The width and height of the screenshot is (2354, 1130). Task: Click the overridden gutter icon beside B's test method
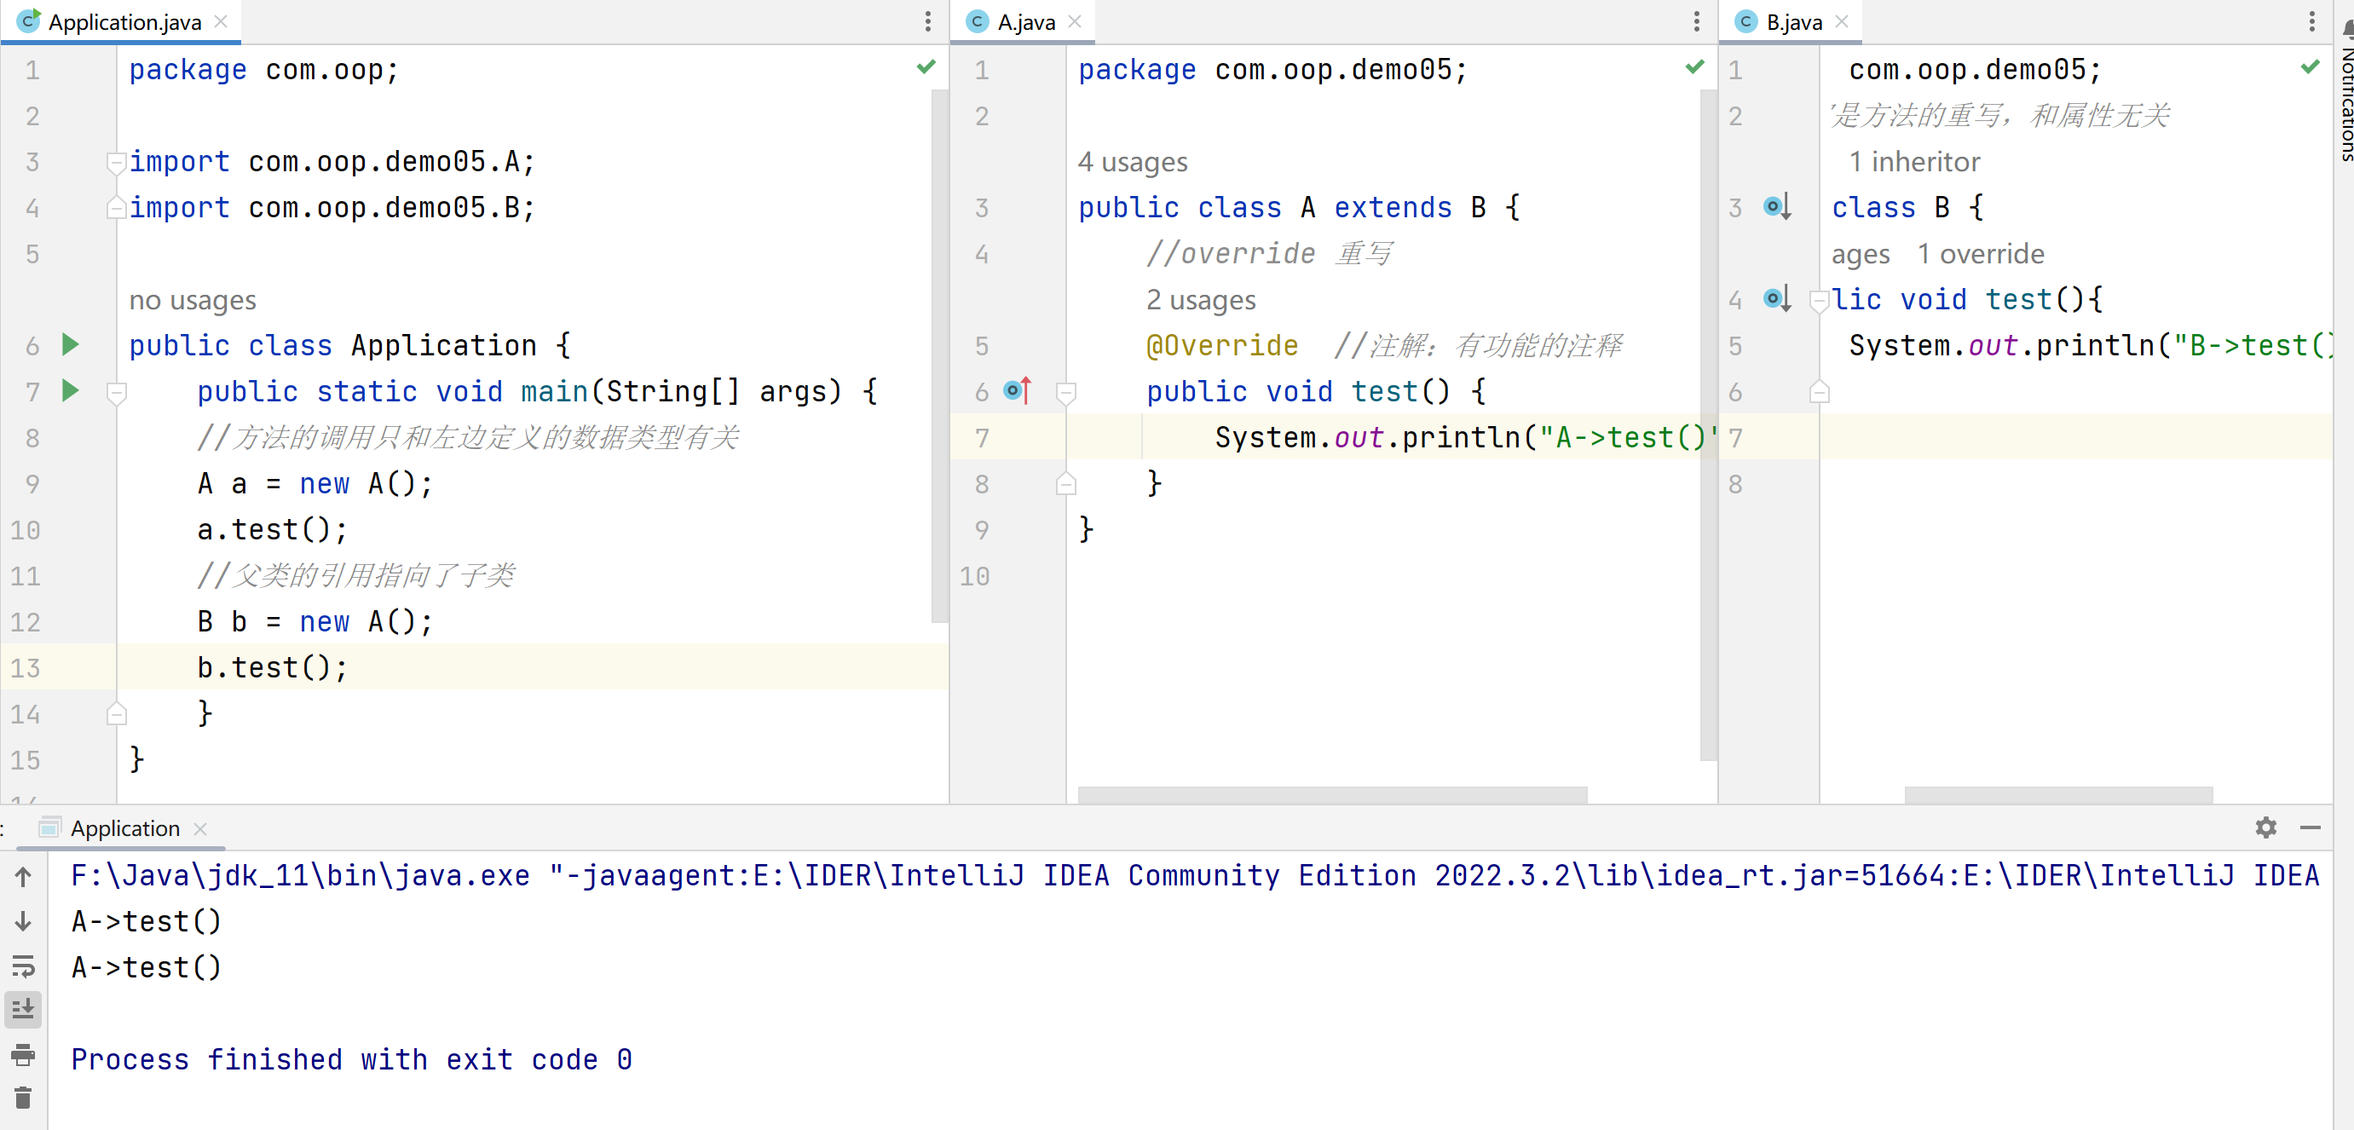click(x=1775, y=299)
